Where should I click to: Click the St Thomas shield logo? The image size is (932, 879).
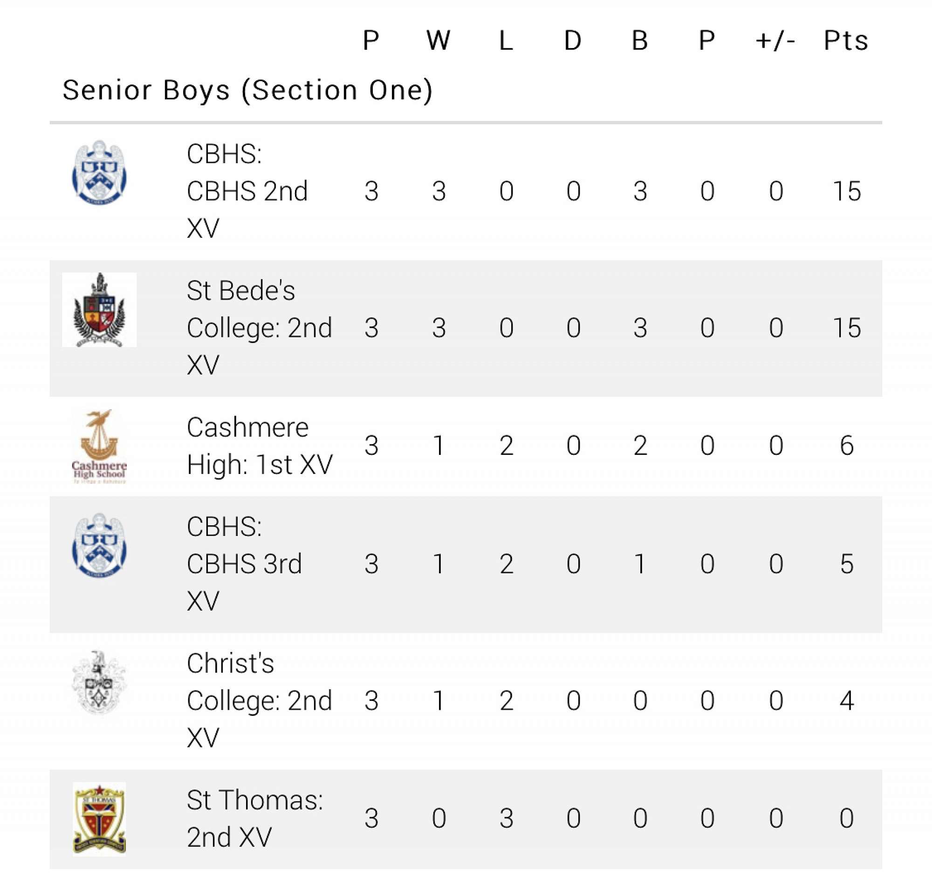tap(99, 818)
